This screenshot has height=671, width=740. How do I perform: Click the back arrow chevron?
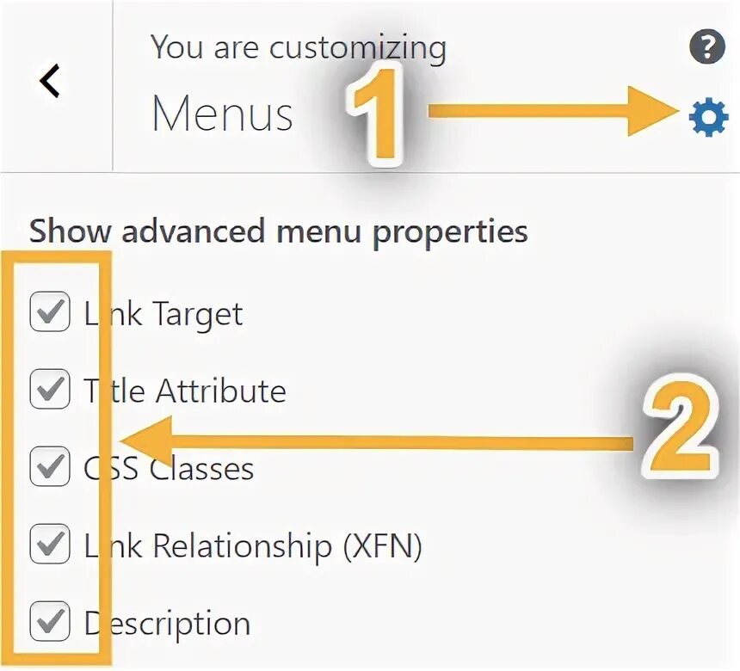(x=50, y=82)
